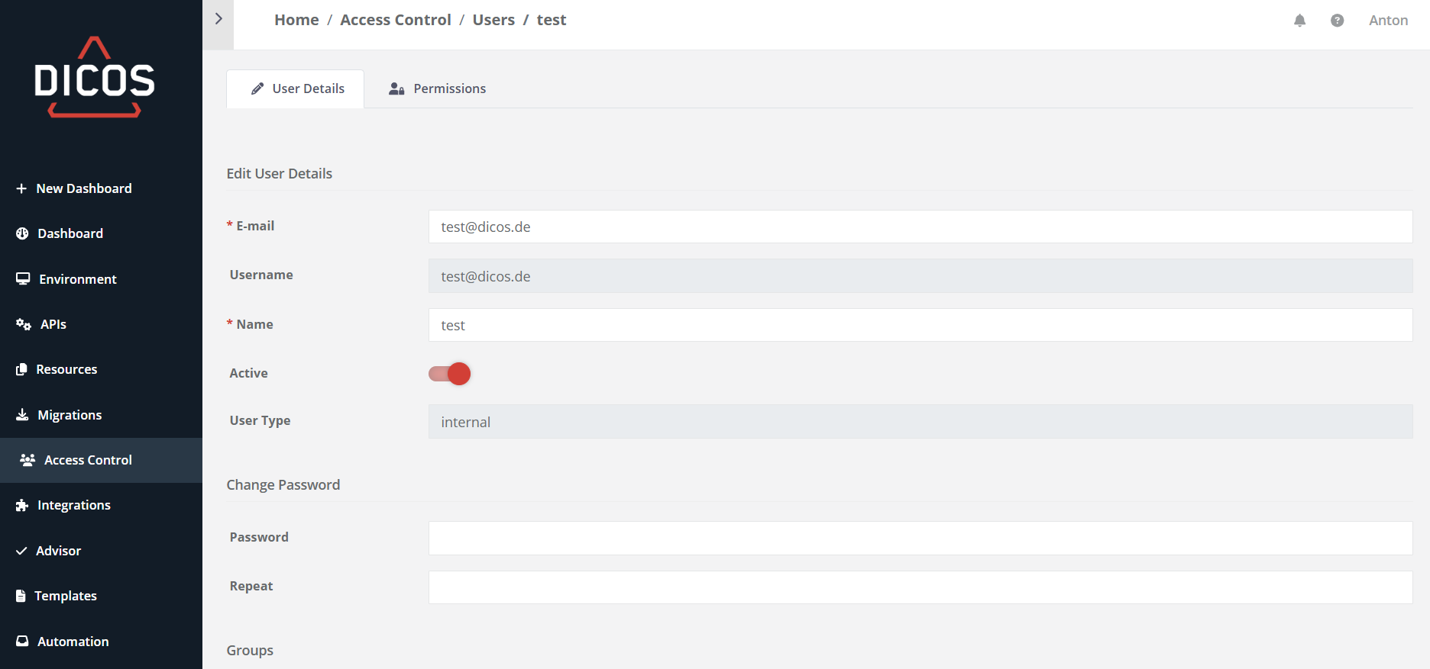Click into the E-mail input field

pos(920,227)
